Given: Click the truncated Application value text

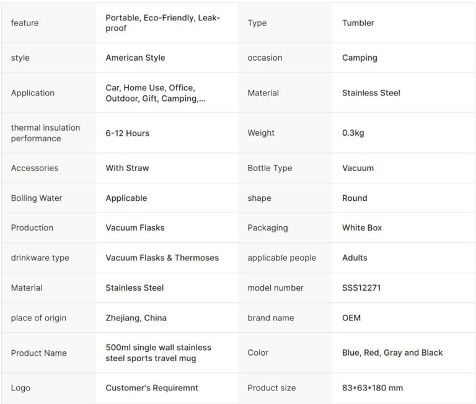Looking at the screenshot, I should (x=155, y=93).
